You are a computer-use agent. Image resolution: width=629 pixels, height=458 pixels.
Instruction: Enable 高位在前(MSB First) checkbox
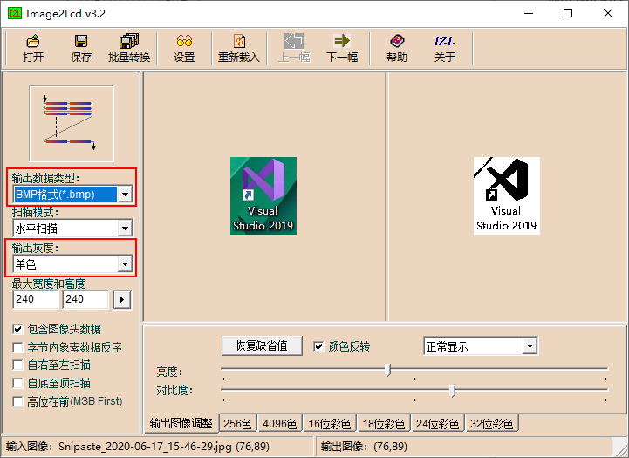click(x=17, y=401)
